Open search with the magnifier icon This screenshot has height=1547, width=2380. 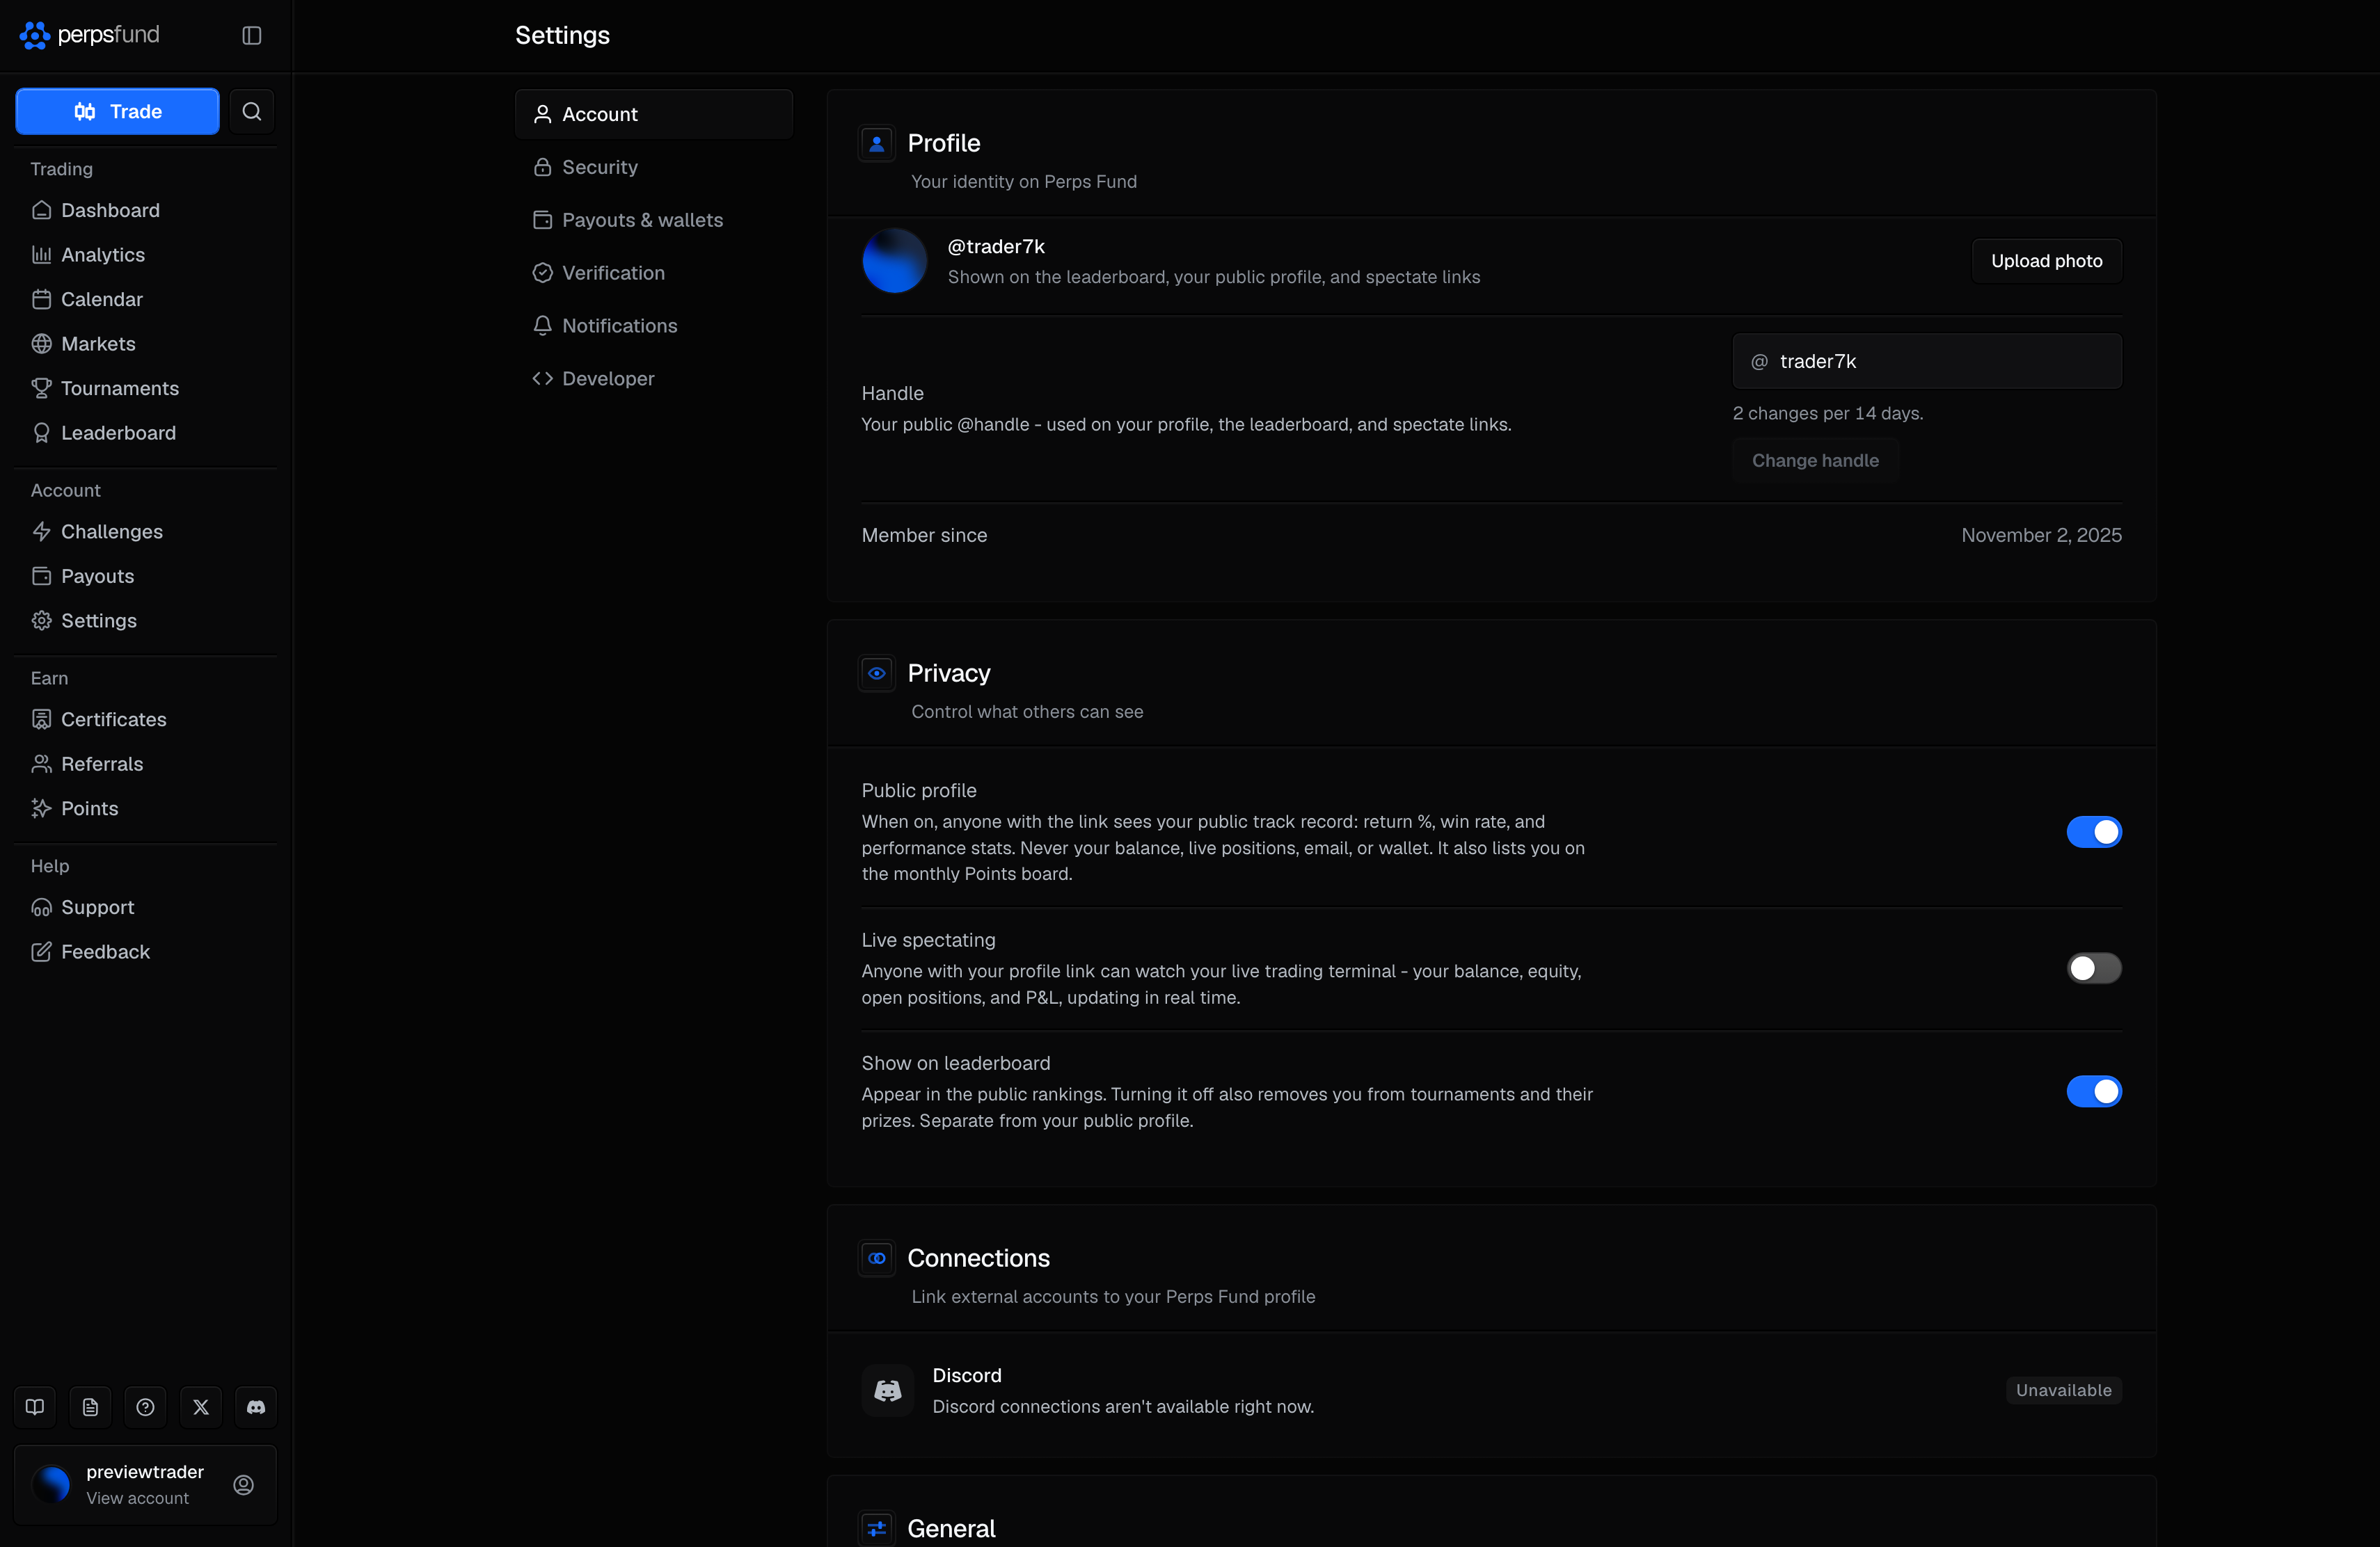click(x=252, y=111)
